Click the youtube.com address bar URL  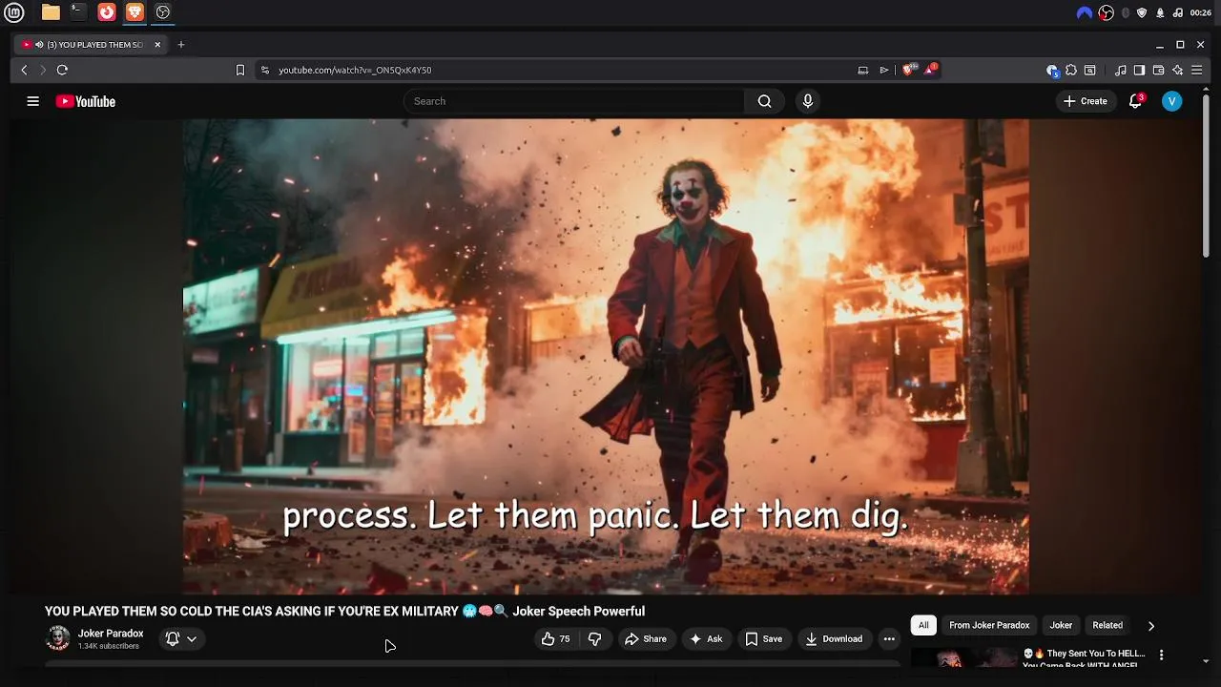355,70
